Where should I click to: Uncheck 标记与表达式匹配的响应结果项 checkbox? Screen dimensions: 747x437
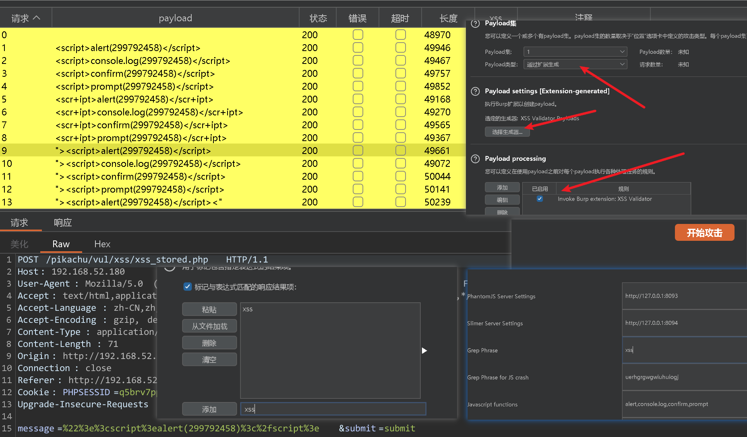tap(187, 287)
